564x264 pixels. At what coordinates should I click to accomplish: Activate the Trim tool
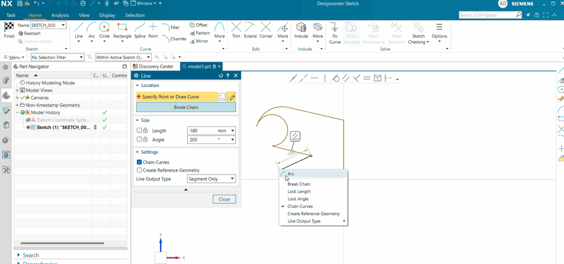[236, 32]
